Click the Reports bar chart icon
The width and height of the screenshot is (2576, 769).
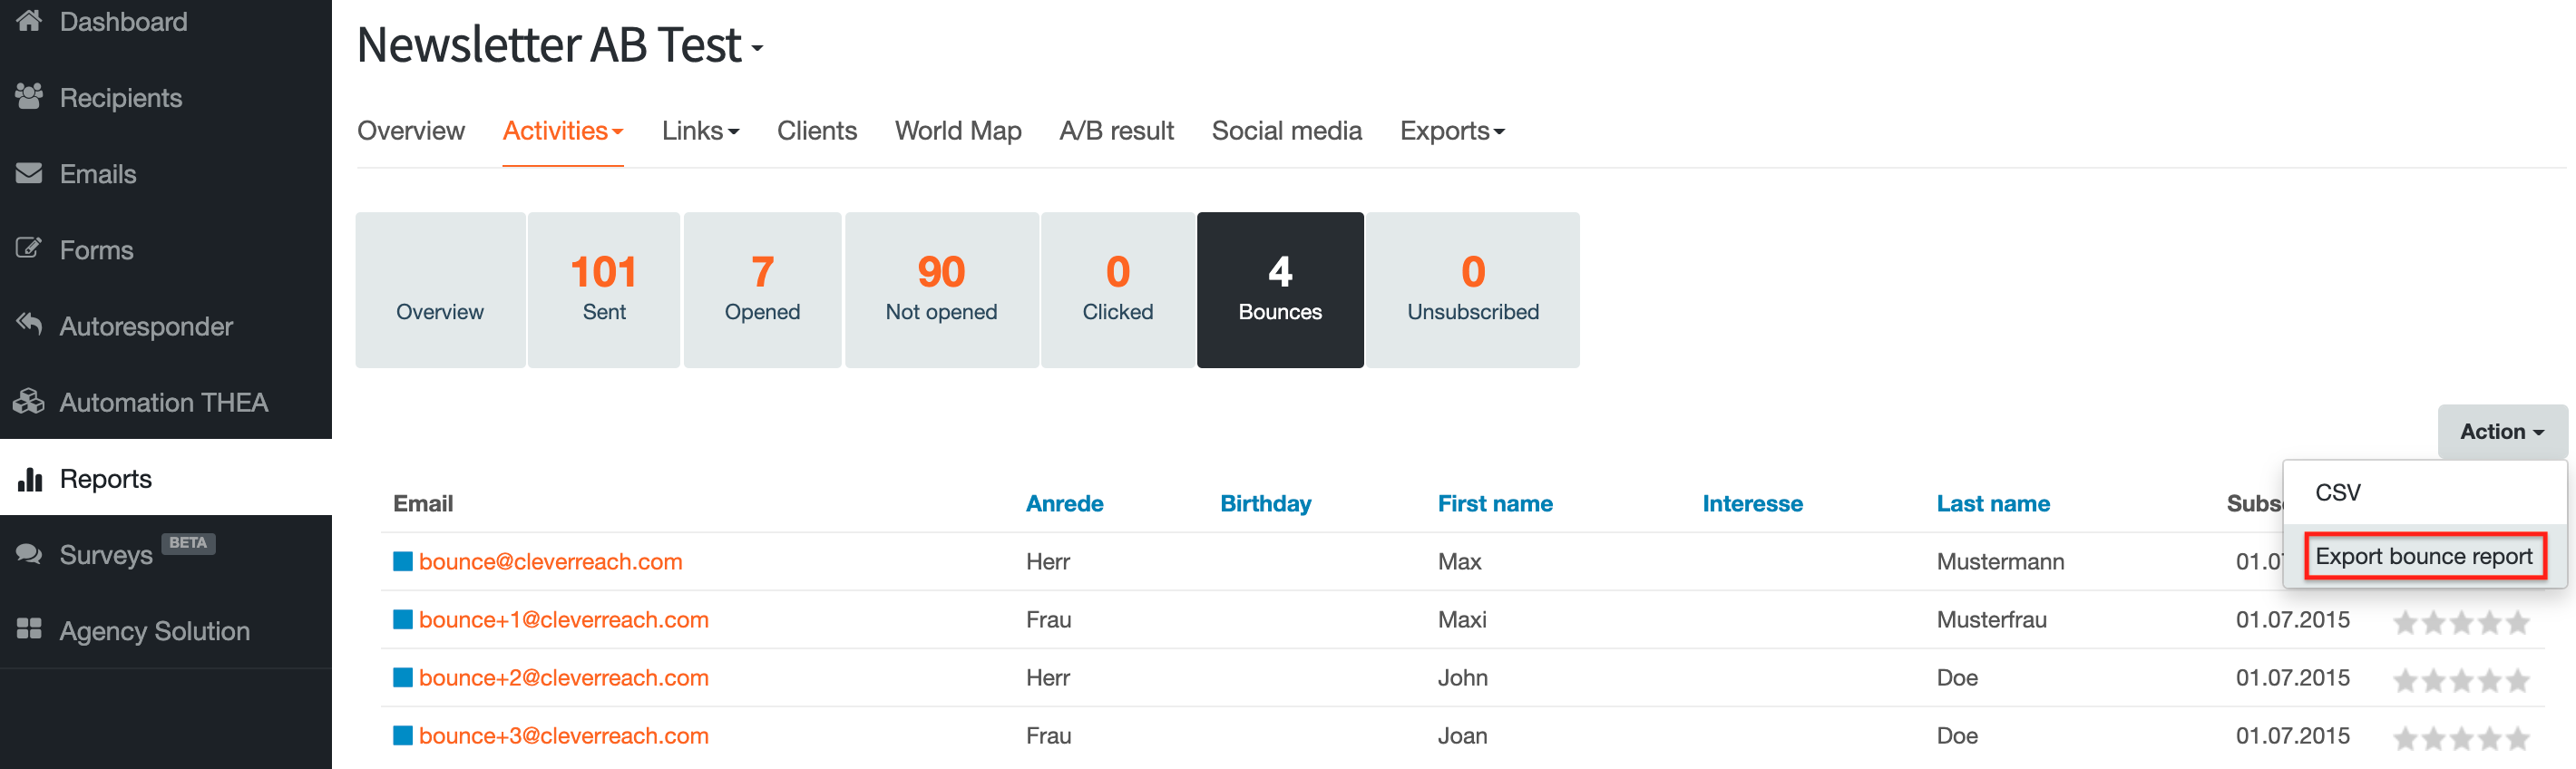29,478
